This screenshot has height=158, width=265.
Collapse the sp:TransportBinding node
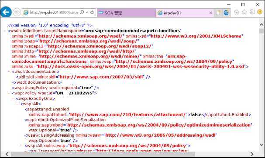click(x=26, y=151)
